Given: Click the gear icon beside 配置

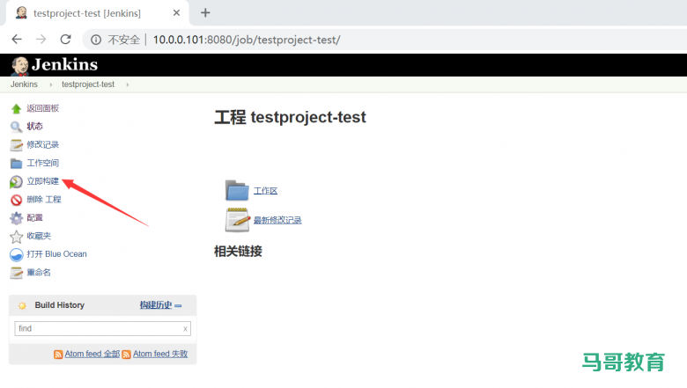Looking at the screenshot, I should tap(16, 218).
